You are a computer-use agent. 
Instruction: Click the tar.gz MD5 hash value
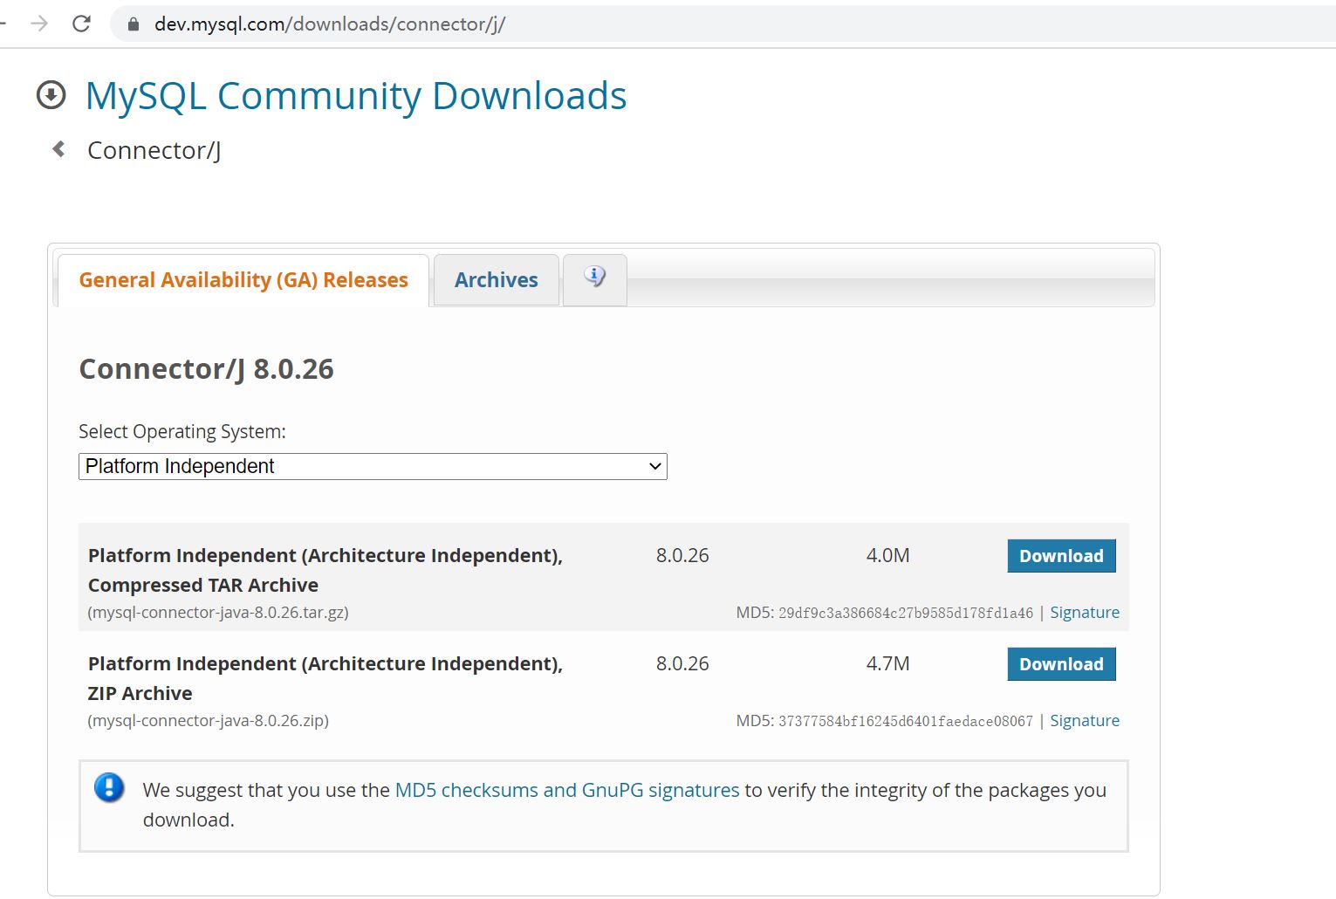(906, 613)
